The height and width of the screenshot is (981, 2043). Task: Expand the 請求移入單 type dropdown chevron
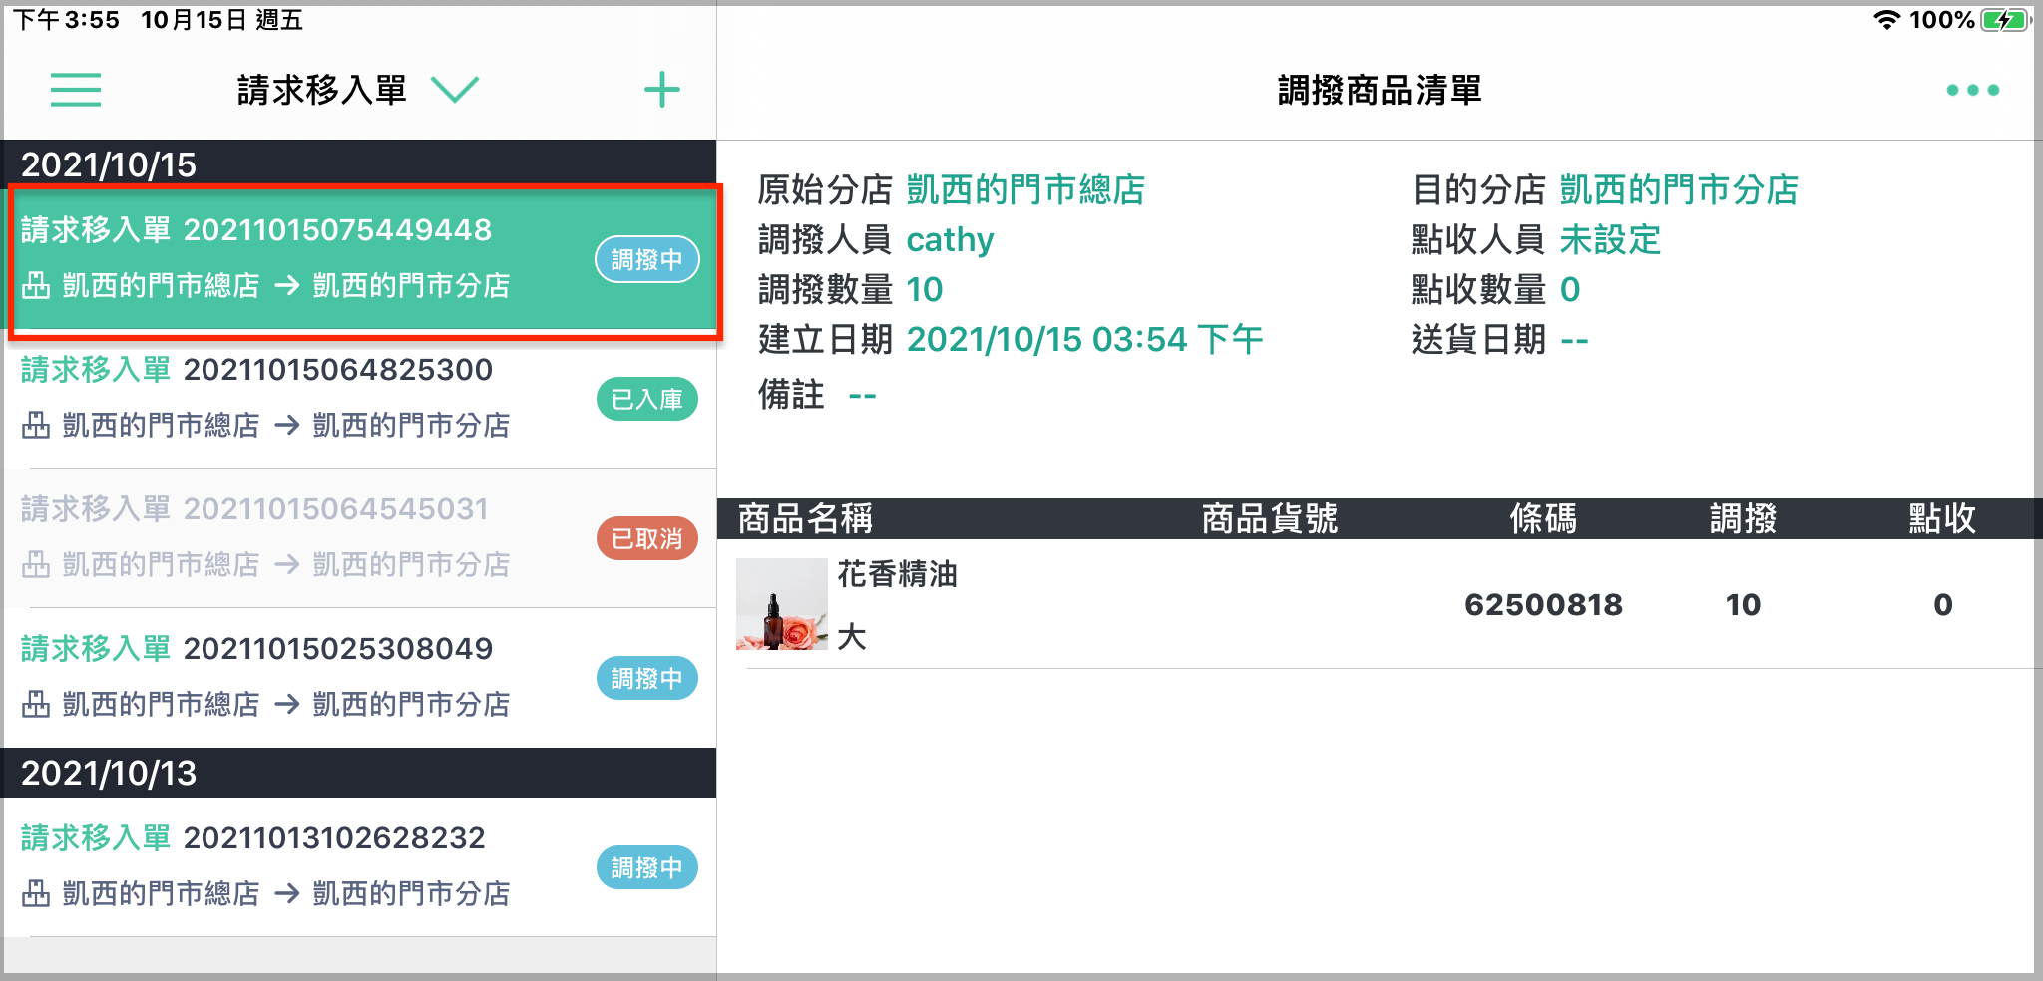(455, 90)
